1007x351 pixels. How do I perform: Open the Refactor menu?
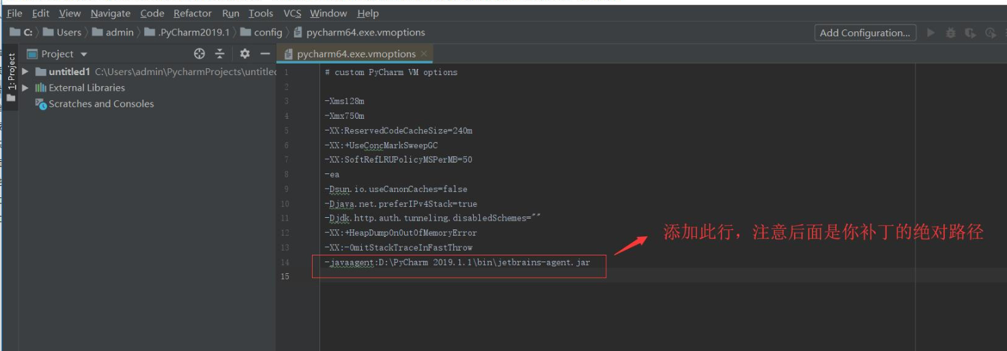[x=193, y=13]
